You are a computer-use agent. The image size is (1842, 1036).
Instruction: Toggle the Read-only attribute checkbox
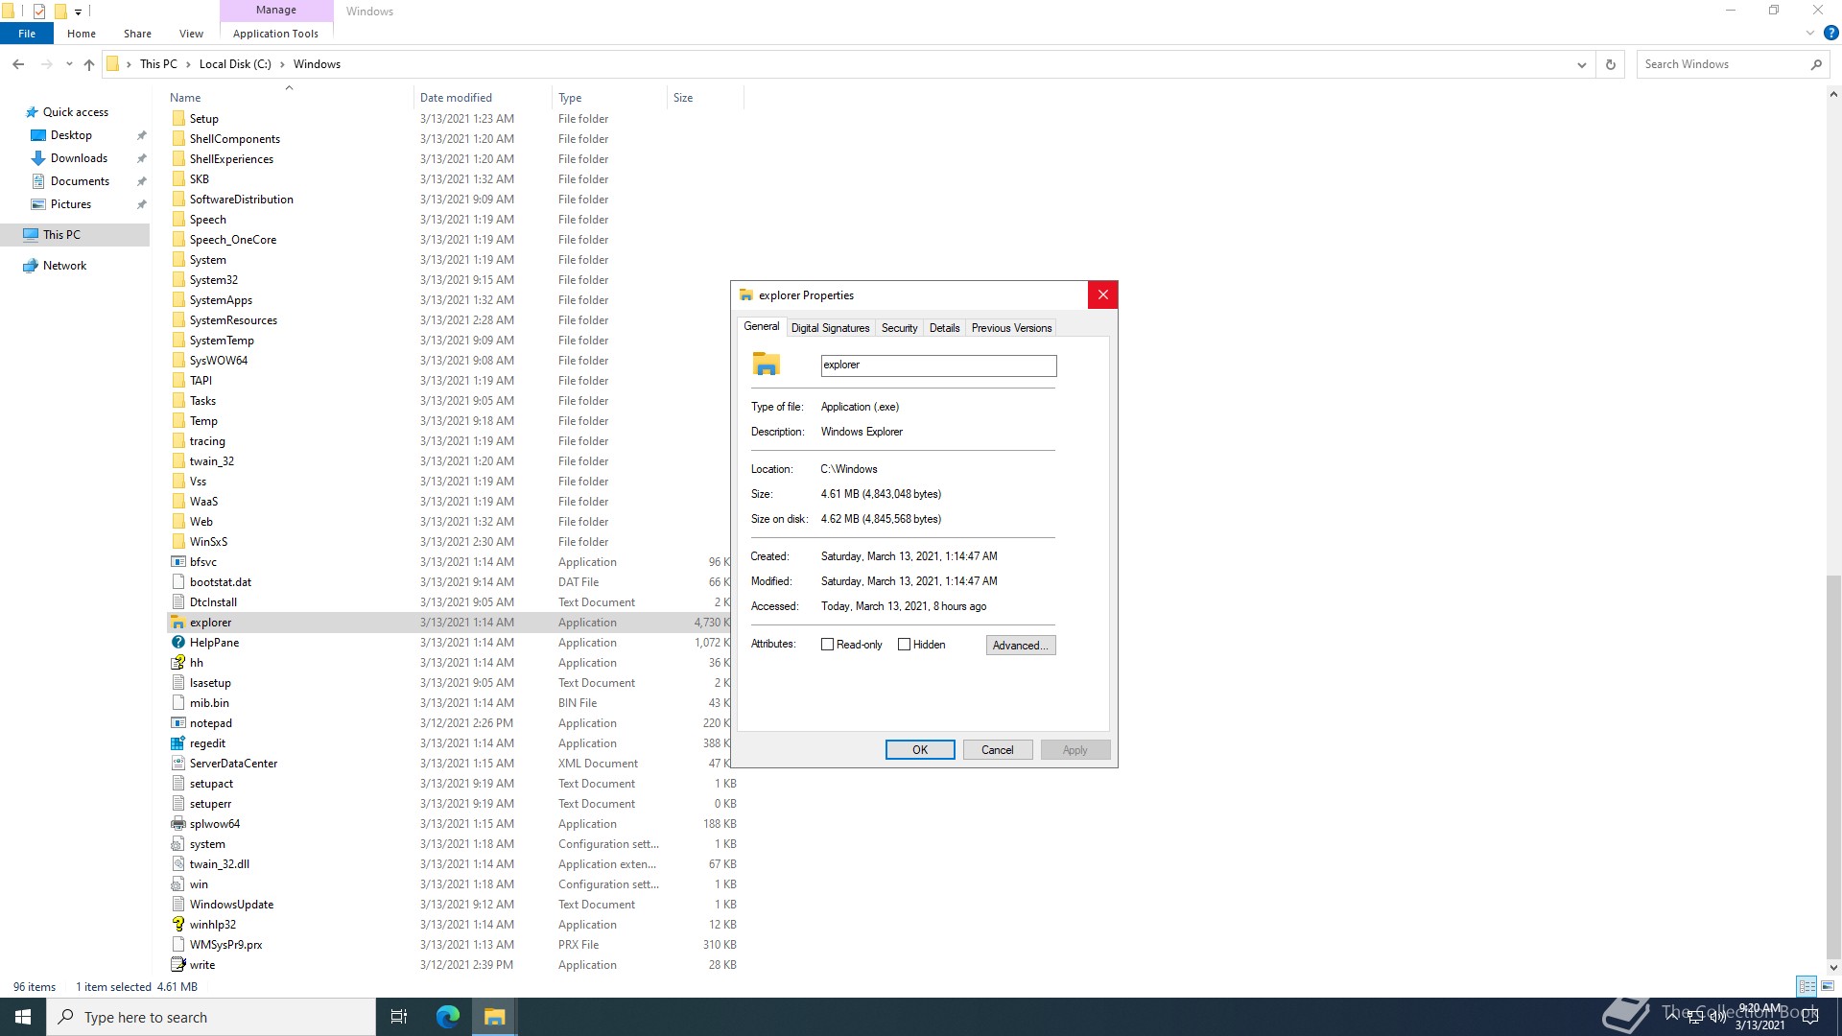tap(827, 645)
